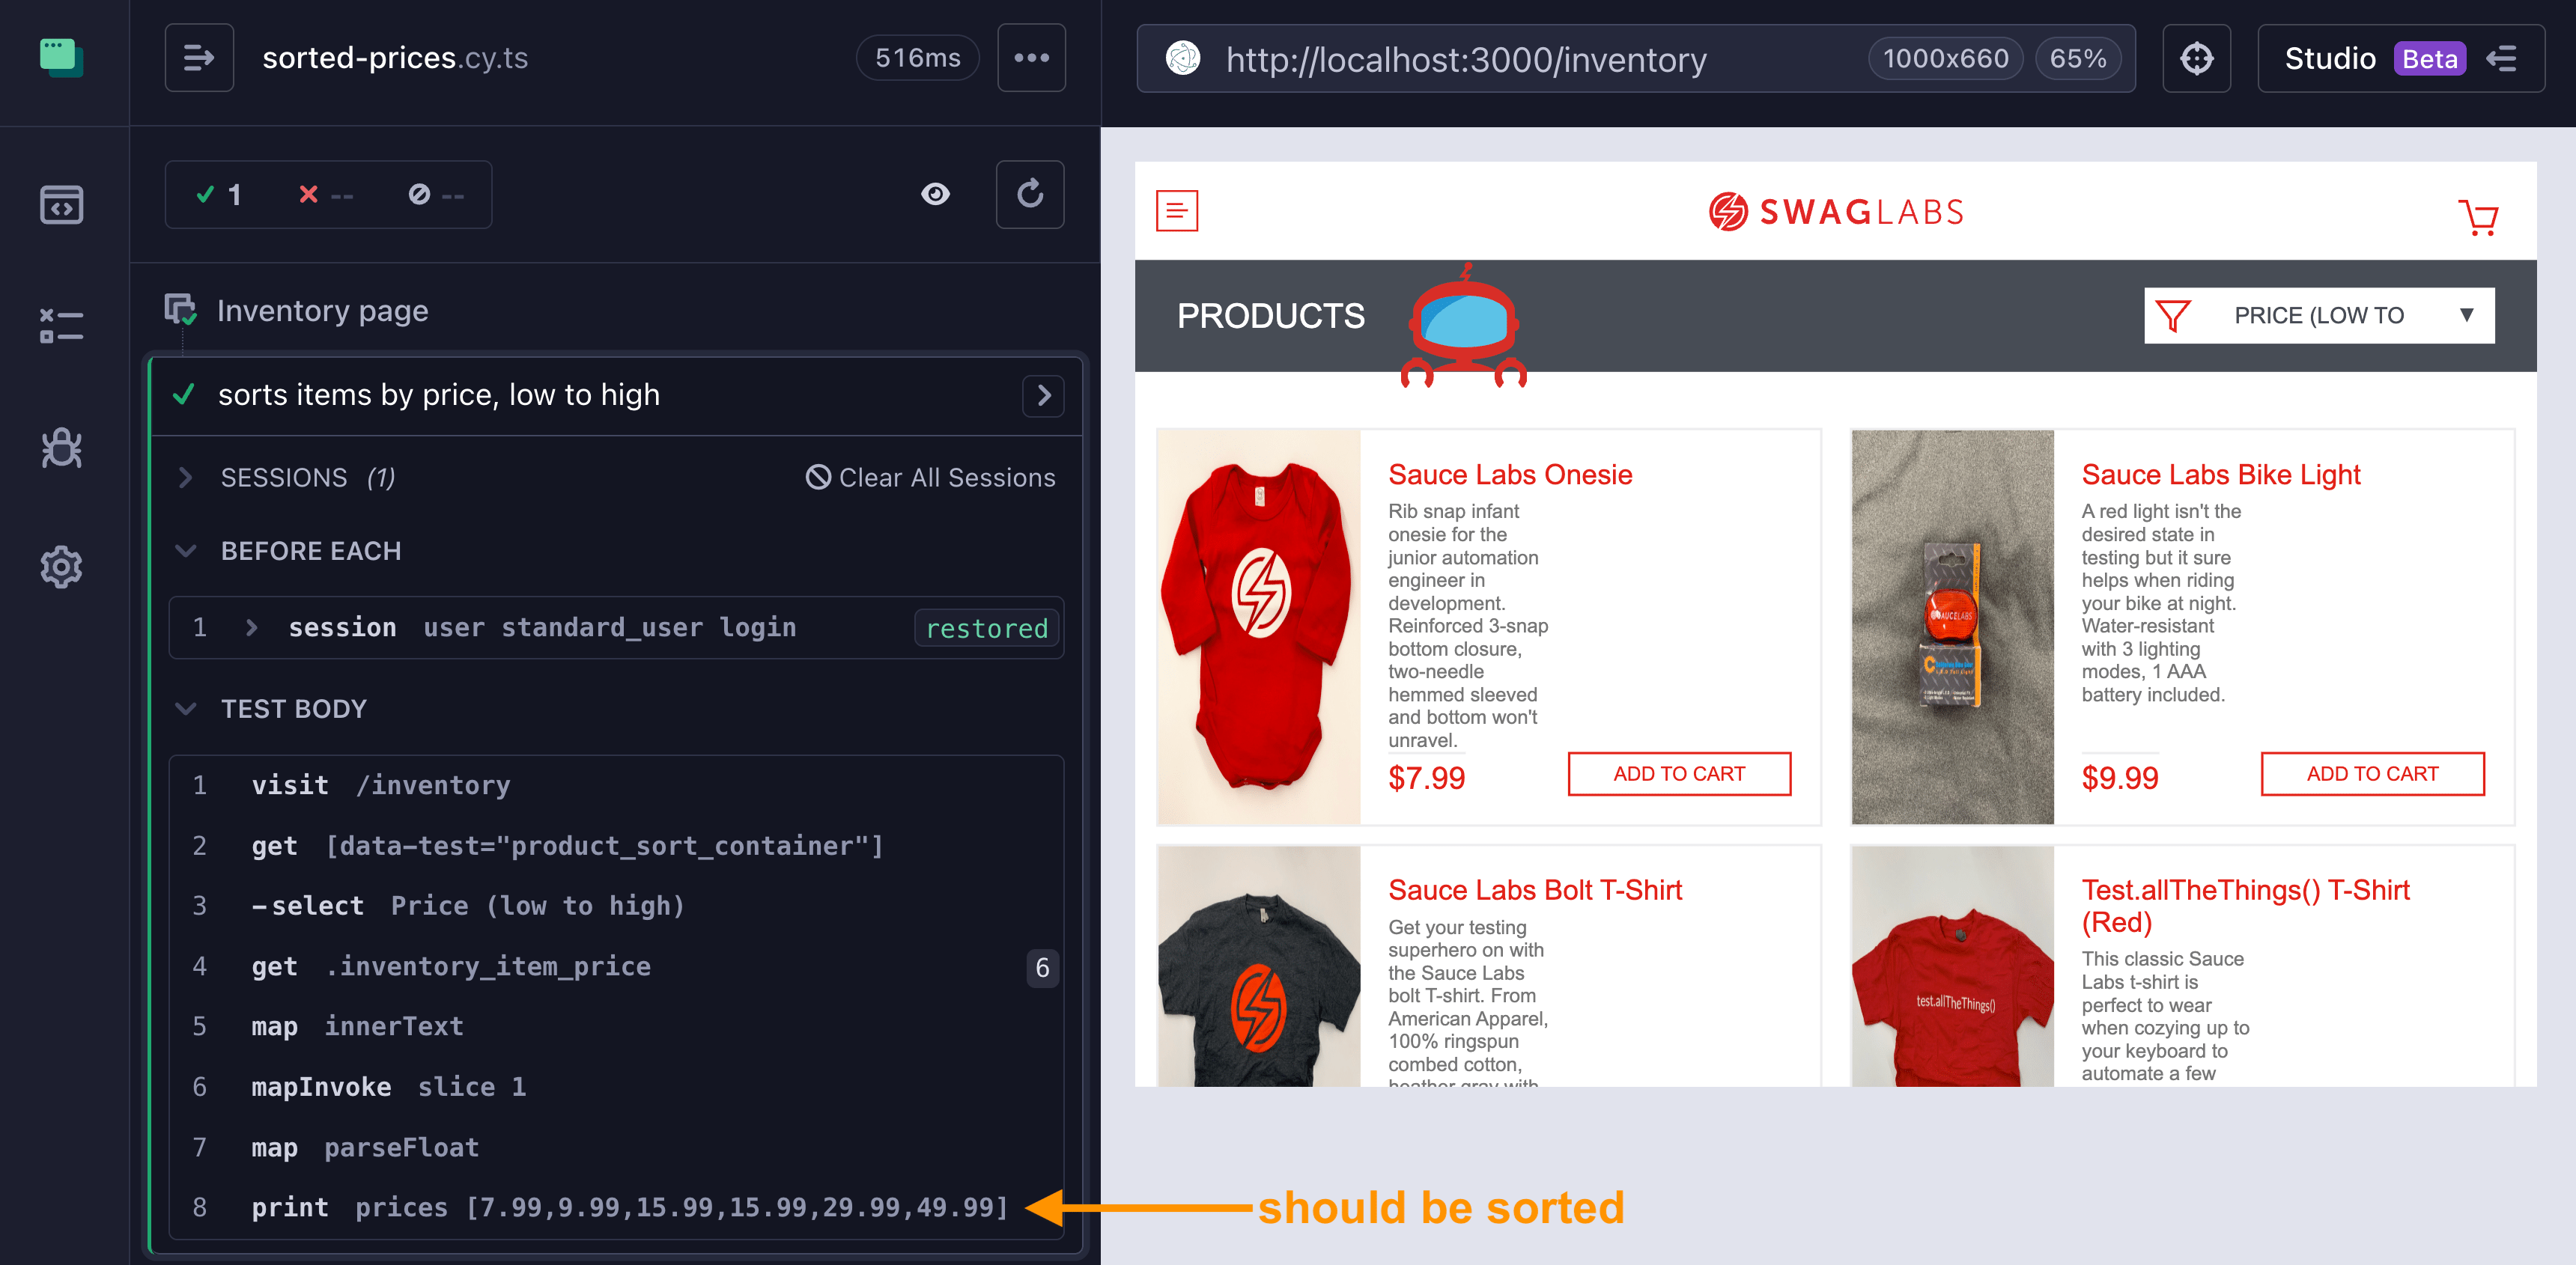Viewport: 2576px width, 1265px height.
Task: Open the Debug bug icon
Action: (x=61, y=448)
